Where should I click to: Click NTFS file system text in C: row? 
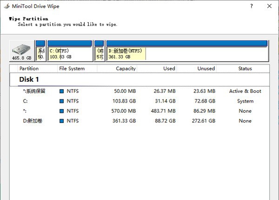point(73,101)
